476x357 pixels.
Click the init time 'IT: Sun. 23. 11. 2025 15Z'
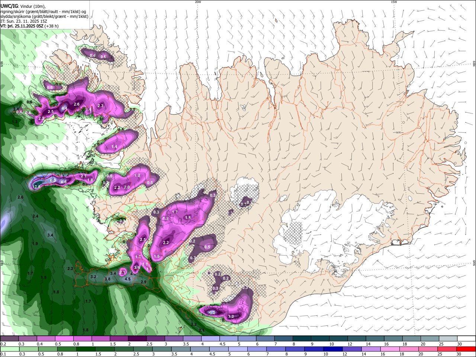[x=24, y=21]
